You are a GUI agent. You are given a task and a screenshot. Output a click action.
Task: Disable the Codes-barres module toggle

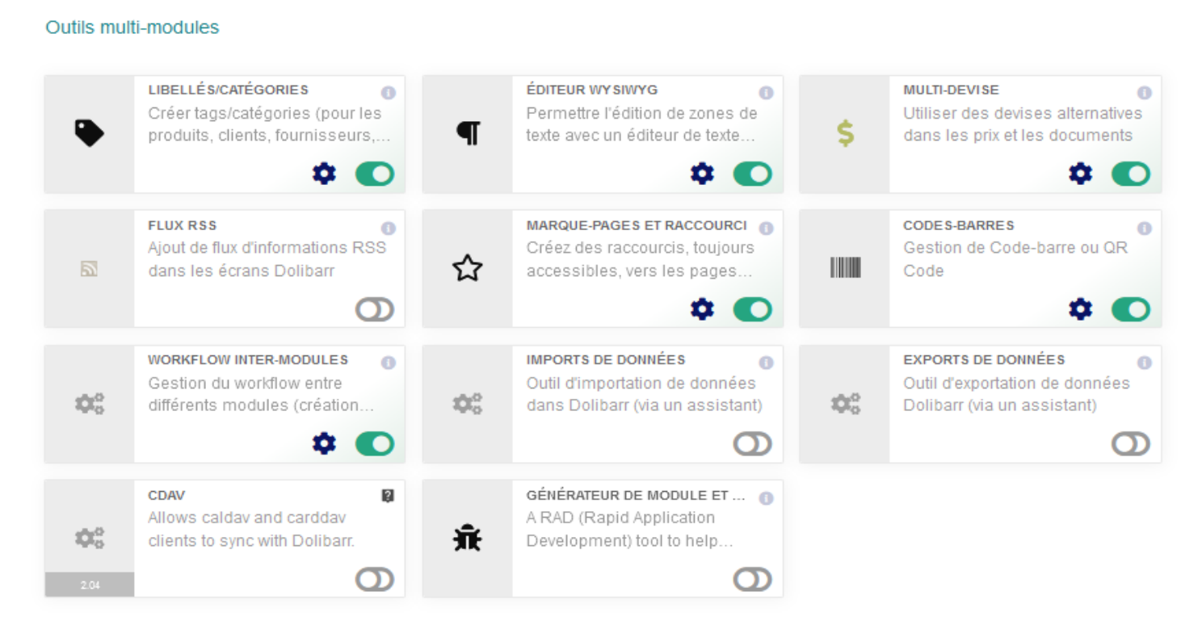1131,309
